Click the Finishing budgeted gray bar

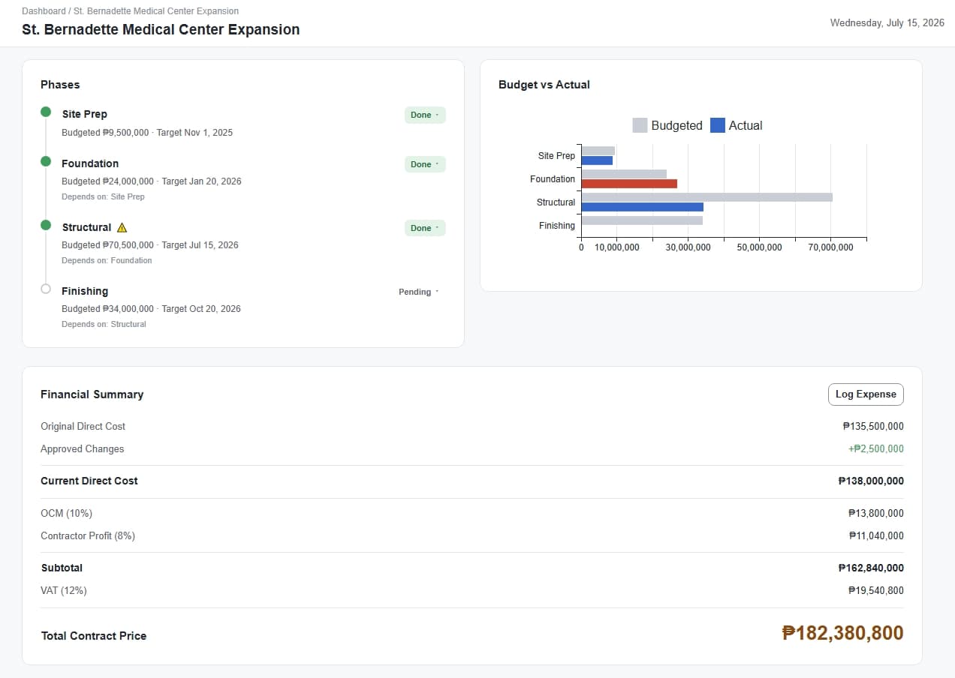pyautogui.click(x=642, y=220)
